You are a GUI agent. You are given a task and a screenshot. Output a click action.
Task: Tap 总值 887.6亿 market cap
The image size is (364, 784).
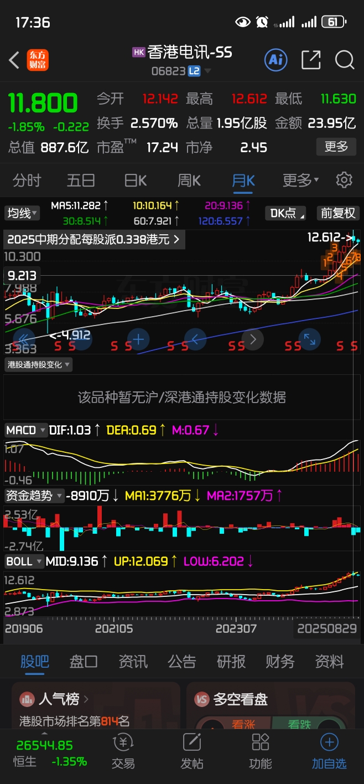[x=48, y=147]
